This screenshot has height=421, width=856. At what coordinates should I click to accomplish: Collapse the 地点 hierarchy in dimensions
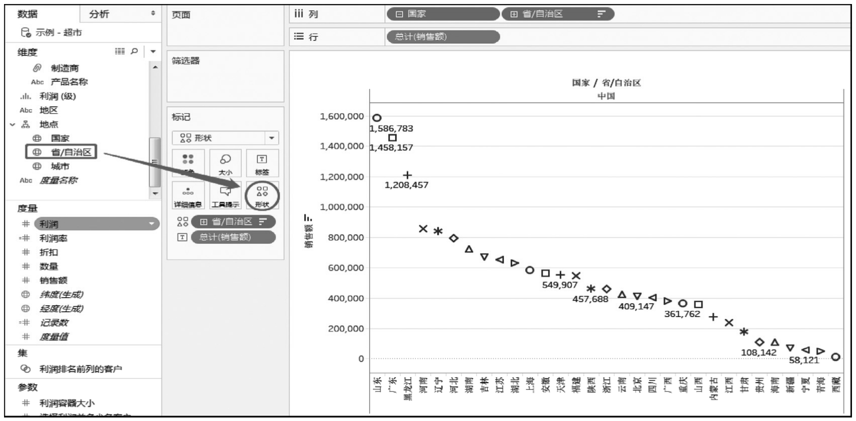click(x=13, y=124)
